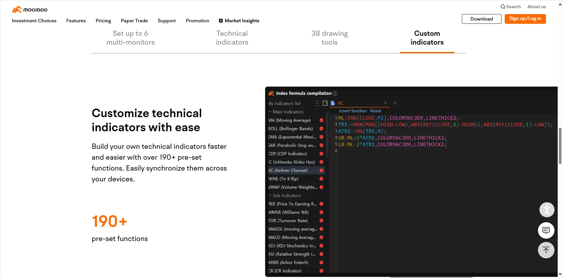Open Investment Choices menu
This screenshot has height=278, width=563.
pyautogui.click(x=34, y=21)
